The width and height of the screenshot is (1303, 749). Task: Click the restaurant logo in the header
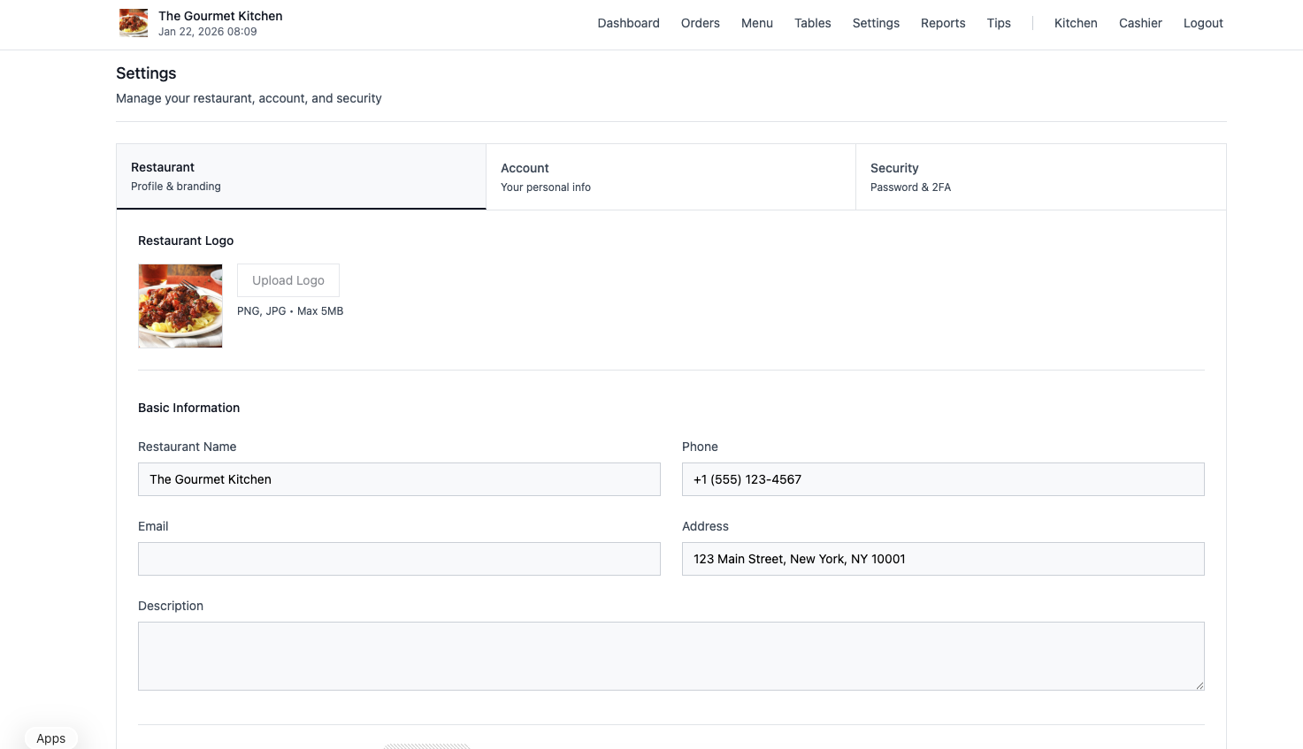[134, 23]
